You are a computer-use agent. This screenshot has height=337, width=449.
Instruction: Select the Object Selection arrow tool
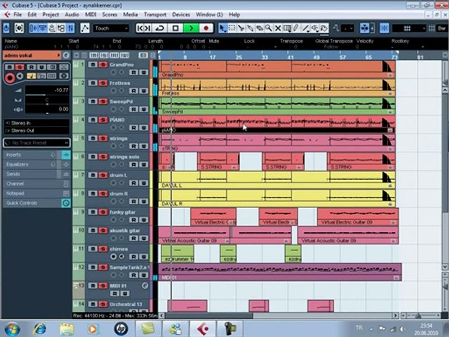223,28
